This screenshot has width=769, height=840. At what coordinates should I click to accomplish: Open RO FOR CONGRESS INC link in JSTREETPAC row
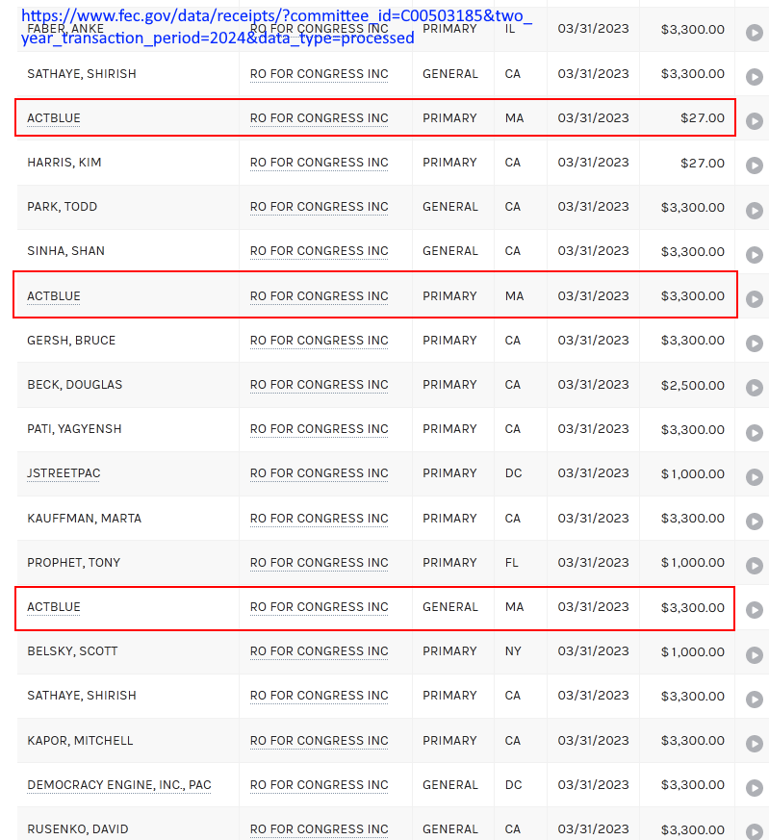319,473
